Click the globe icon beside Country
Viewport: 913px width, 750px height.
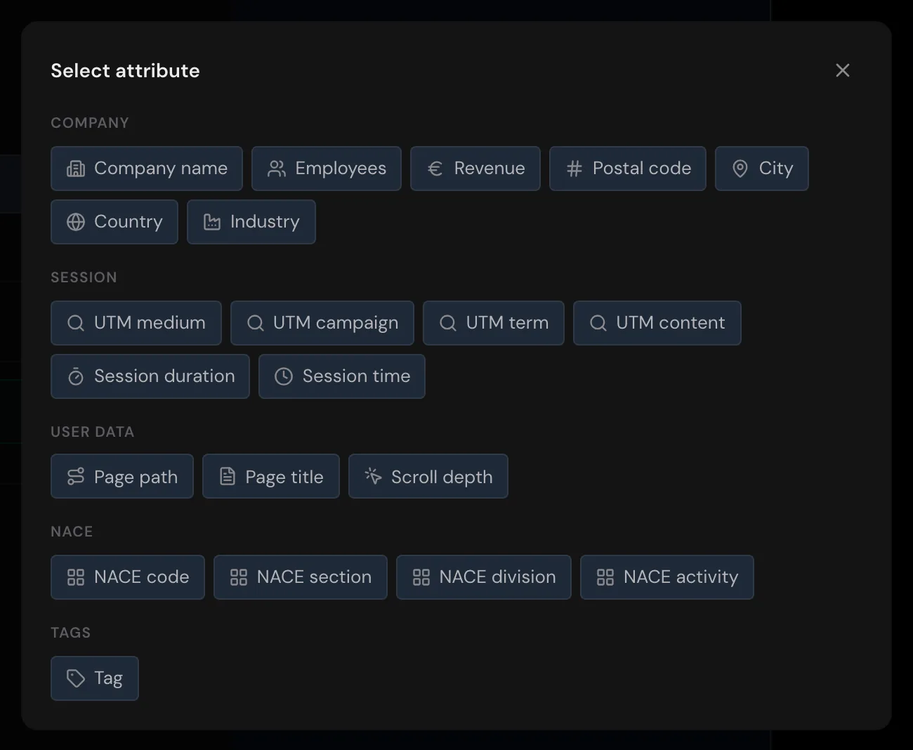[x=76, y=222]
